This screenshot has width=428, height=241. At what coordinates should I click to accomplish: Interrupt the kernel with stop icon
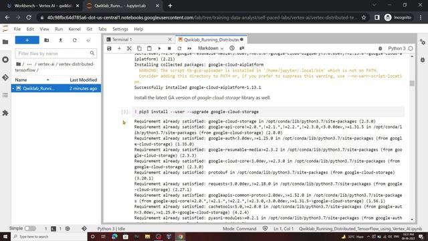[169, 48]
